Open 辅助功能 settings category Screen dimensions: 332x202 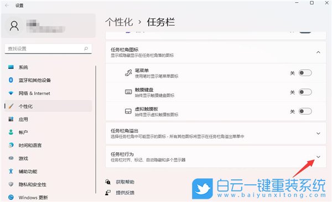[48, 171]
